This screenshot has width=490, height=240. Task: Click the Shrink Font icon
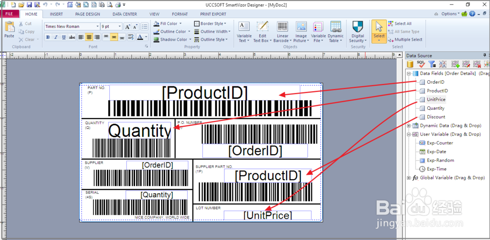135,26
